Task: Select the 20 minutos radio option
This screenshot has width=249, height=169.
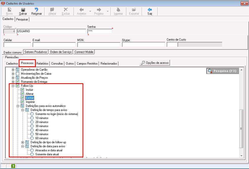Action: [32, 122]
